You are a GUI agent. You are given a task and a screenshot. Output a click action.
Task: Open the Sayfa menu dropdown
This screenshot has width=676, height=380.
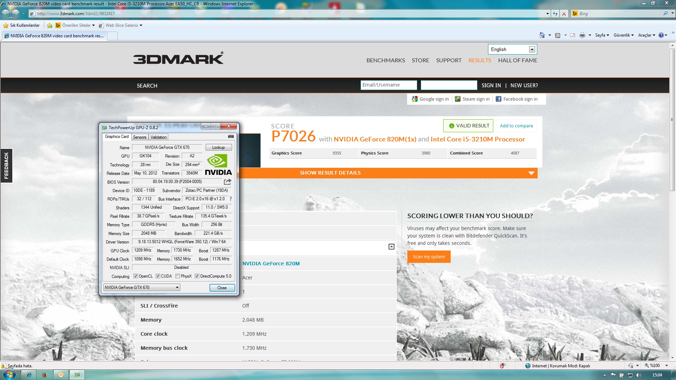click(x=602, y=35)
